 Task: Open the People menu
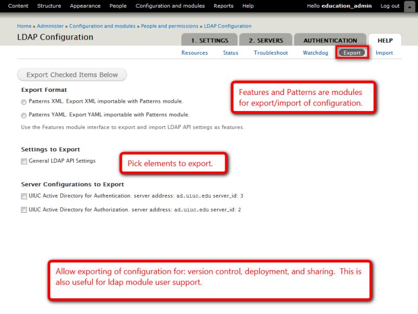click(118, 6)
